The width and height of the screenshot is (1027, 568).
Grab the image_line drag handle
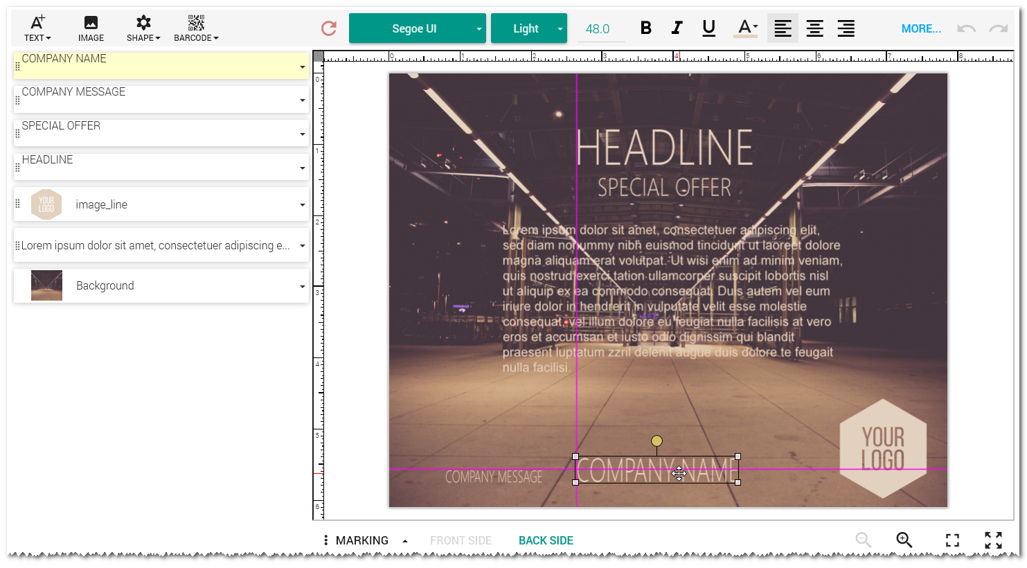[17, 204]
